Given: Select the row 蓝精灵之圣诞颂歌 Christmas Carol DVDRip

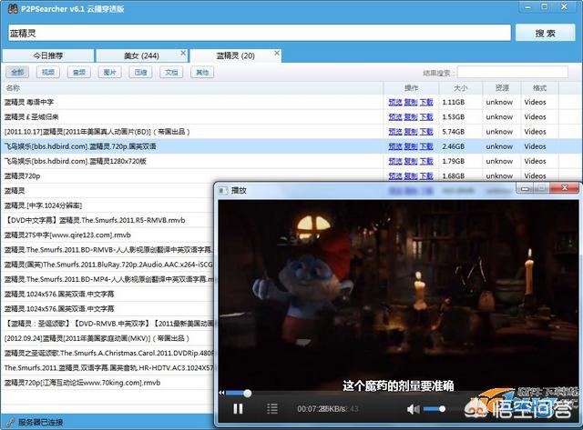Looking at the screenshot, I should point(107,353).
